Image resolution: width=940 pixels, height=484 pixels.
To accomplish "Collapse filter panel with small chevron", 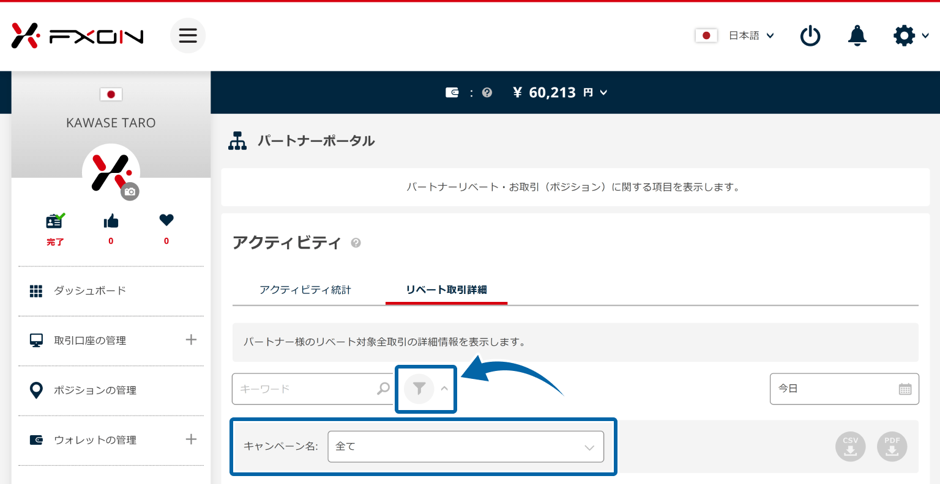I will coord(444,389).
